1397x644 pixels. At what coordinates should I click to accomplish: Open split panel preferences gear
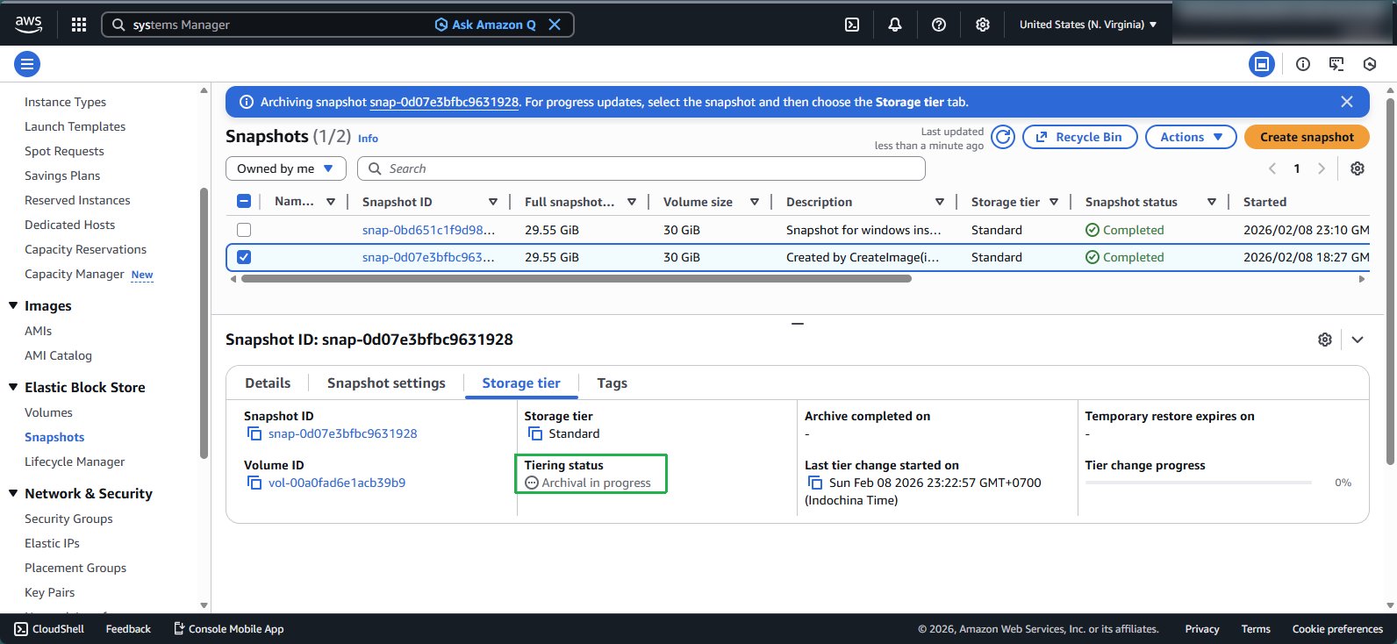[x=1325, y=340]
